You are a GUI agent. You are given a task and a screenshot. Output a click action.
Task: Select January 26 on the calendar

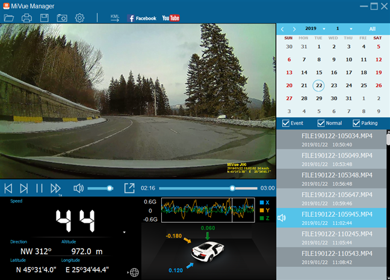tap(379, 86)
